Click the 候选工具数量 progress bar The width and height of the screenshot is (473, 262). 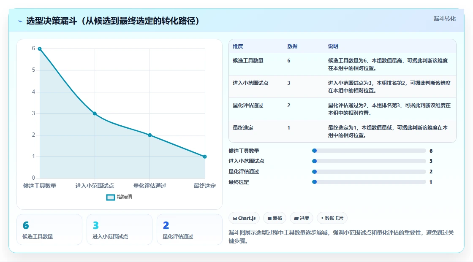click(369, 151)
